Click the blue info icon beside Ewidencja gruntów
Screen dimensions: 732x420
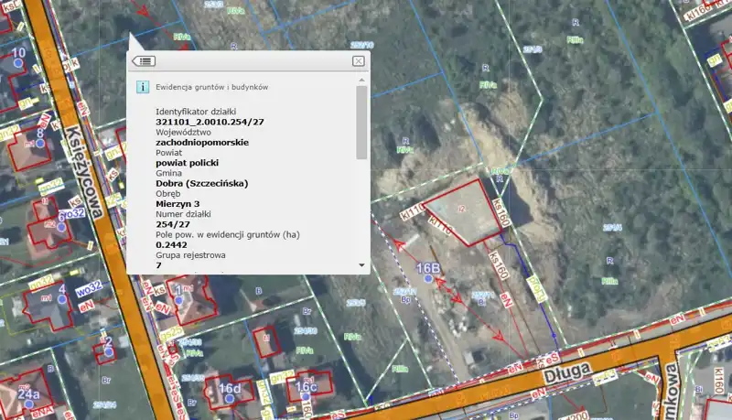[143, 87]
